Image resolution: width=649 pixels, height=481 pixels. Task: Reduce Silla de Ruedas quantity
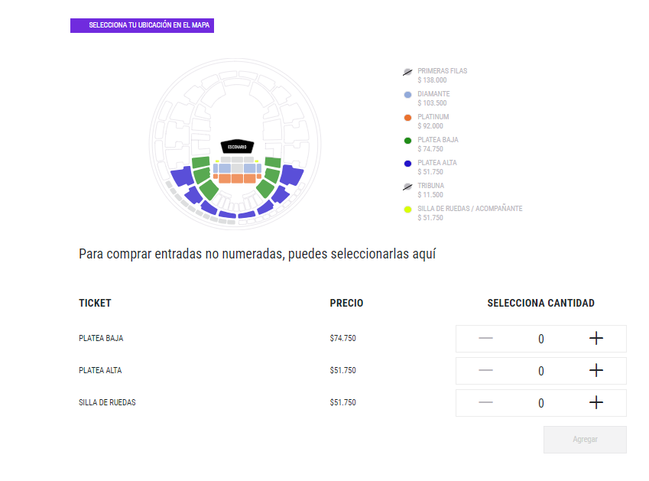485,403
